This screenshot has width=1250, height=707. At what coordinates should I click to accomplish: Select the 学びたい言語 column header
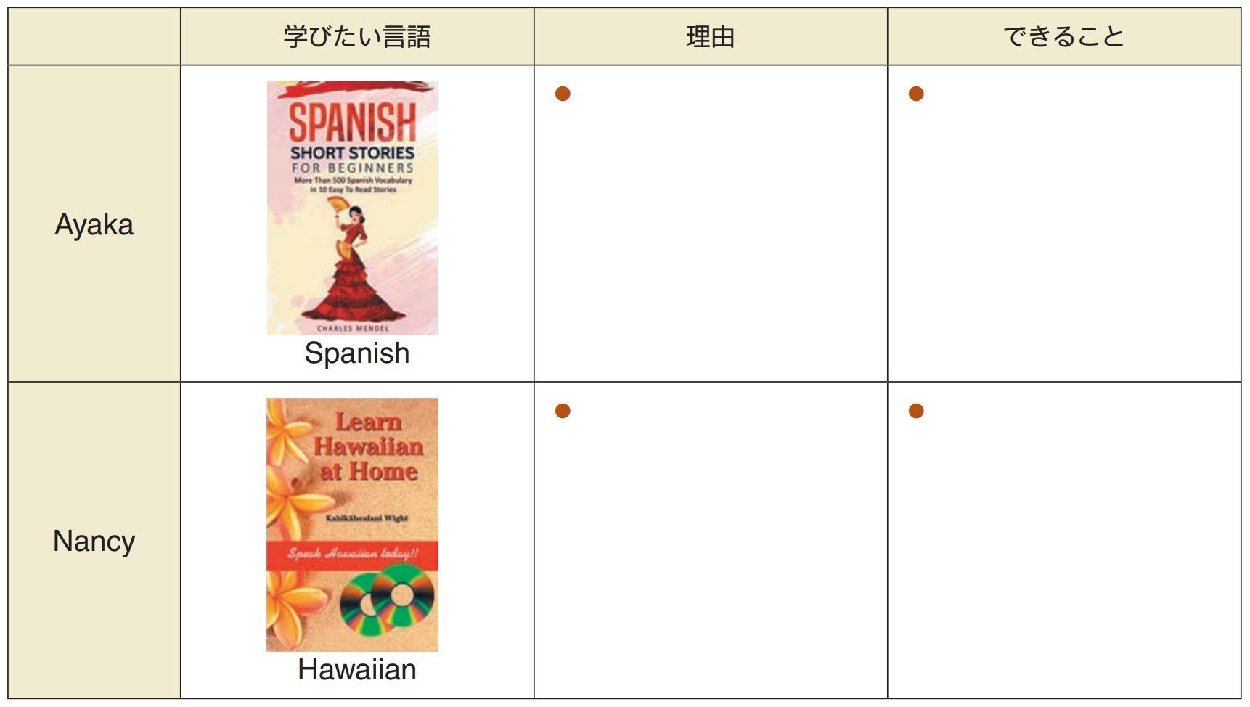click(x=357, y=36)
